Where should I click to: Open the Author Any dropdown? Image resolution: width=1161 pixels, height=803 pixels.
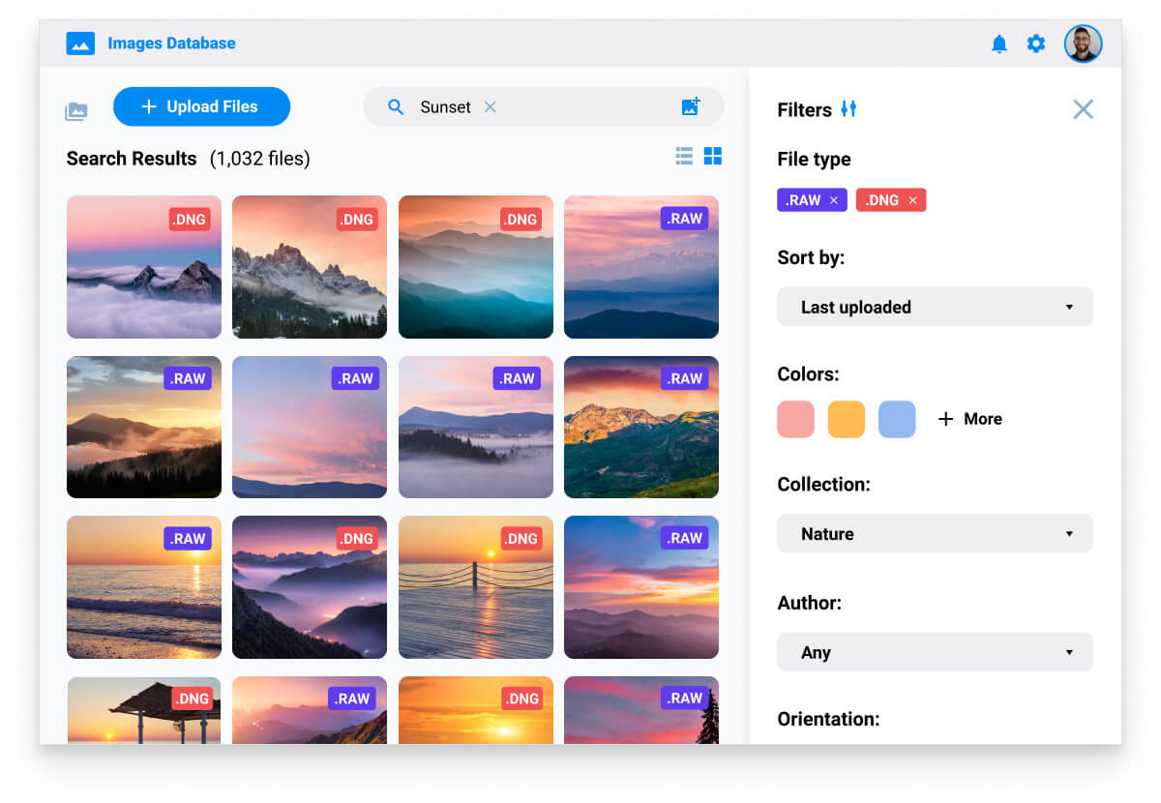click(935, 652)
